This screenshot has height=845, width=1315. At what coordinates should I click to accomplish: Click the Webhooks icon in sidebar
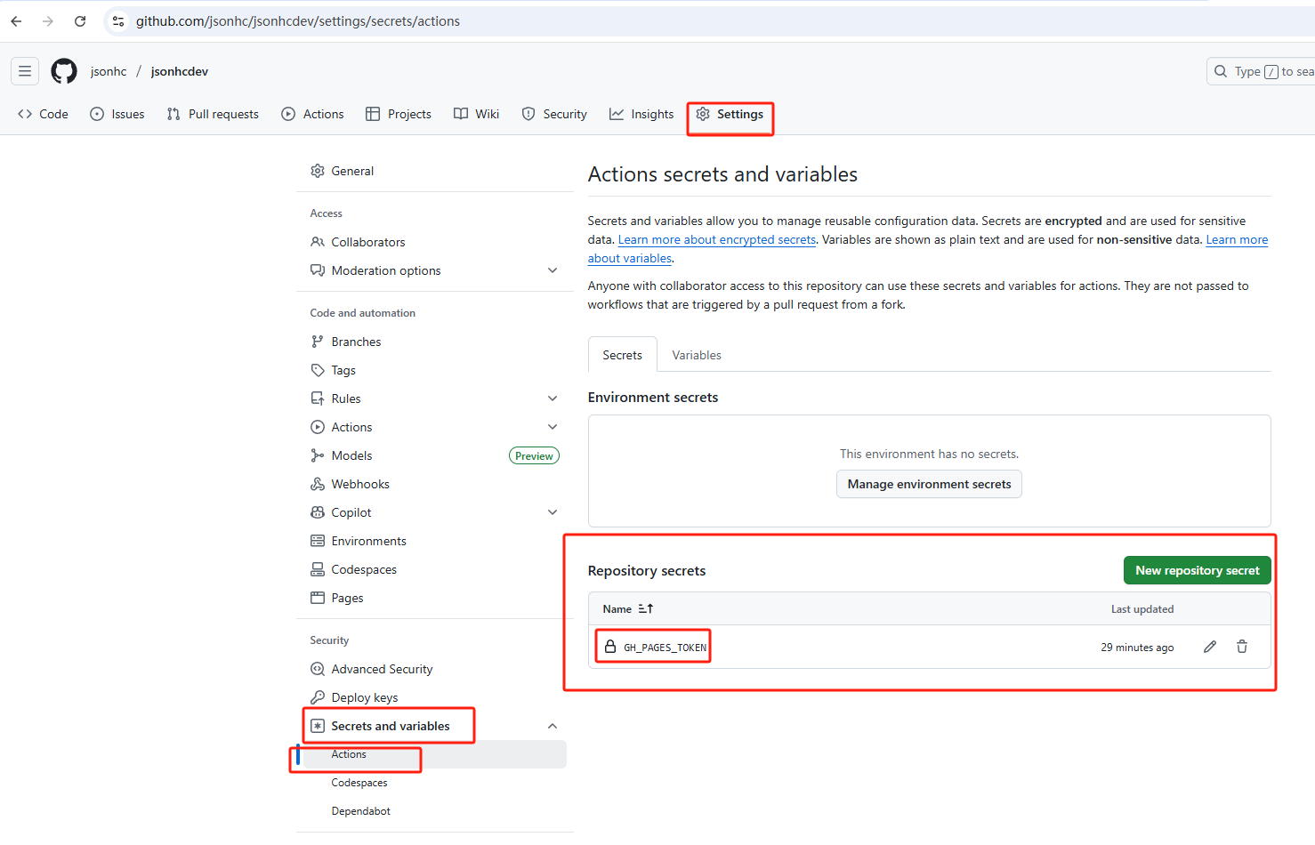click(x=318, y=484)
